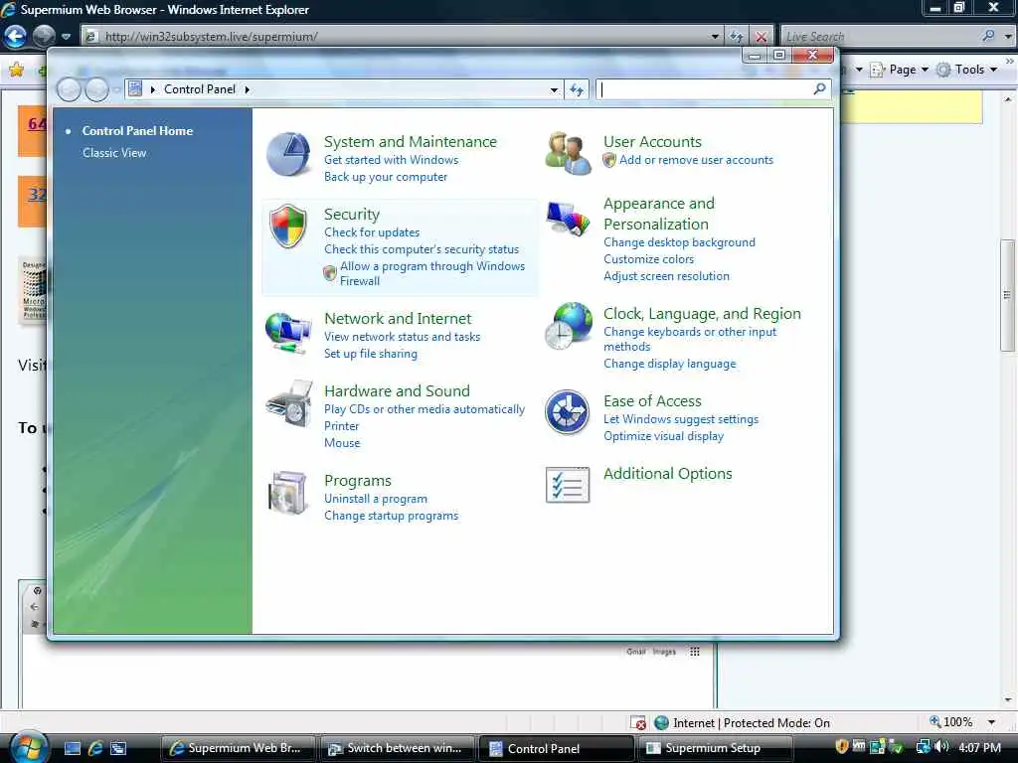The width and height of the screenshot is (1018, 763).
Task: Click the Clock, Language, and Region globe icon
Action: pos(568,326)
